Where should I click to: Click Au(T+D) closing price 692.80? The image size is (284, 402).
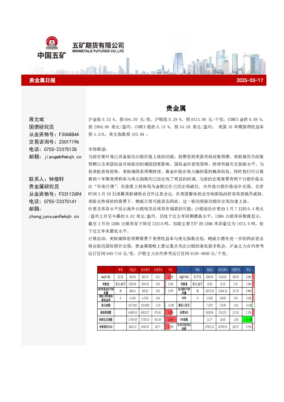click(x=133, y=277)
